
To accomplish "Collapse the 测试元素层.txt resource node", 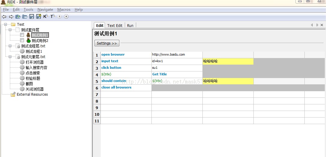I will click(10, 57).
